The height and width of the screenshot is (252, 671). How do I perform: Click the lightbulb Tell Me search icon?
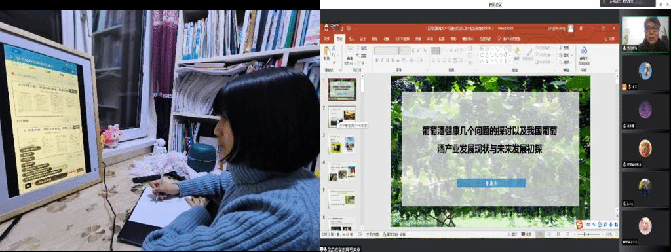tap(499, 39)
